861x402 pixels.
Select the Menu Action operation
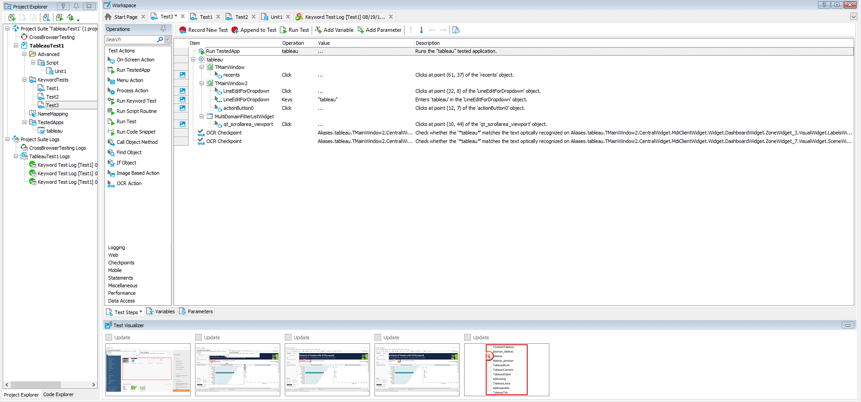coord(126,80)
